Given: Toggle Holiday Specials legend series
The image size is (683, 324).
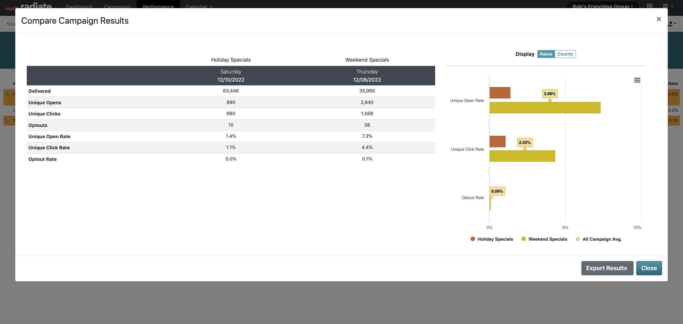Looking at the screenshot, I should [492, 239].
